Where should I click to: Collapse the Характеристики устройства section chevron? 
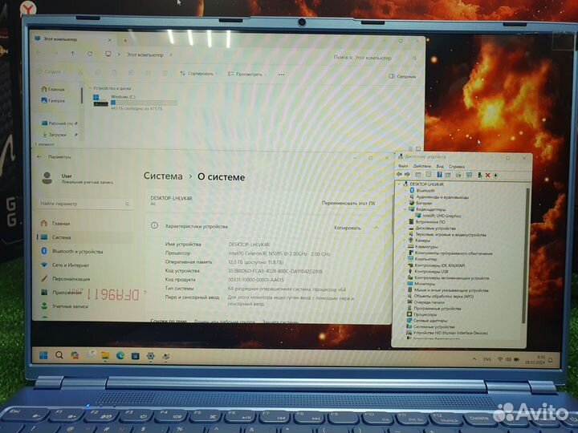point(376,228)
